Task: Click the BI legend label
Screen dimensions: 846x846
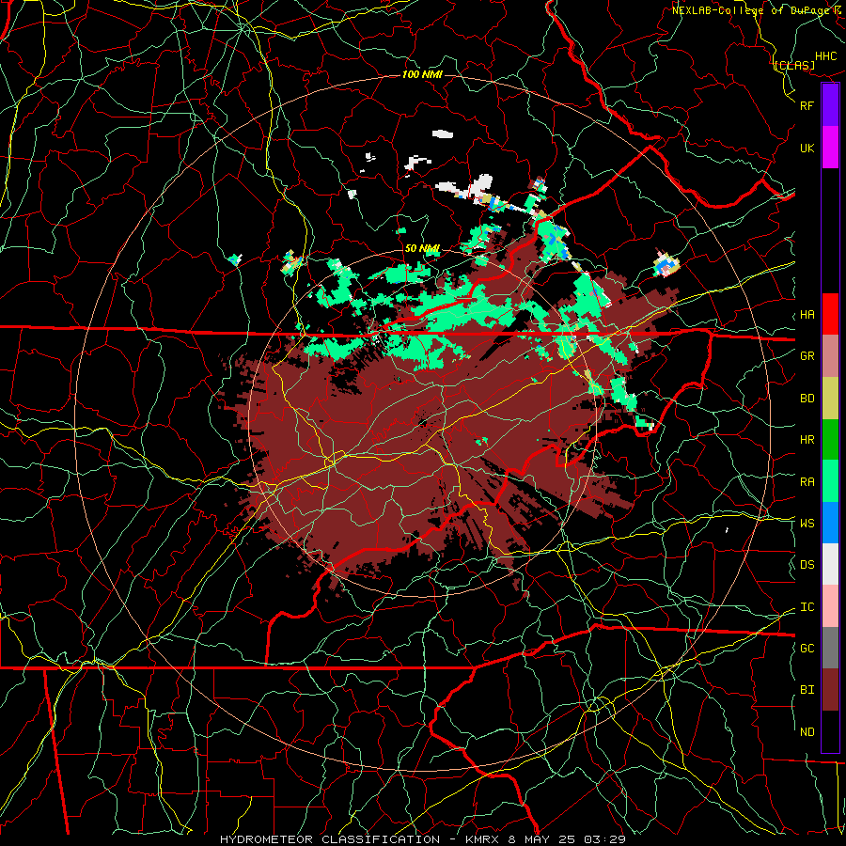Action: [x=807, y=690]
